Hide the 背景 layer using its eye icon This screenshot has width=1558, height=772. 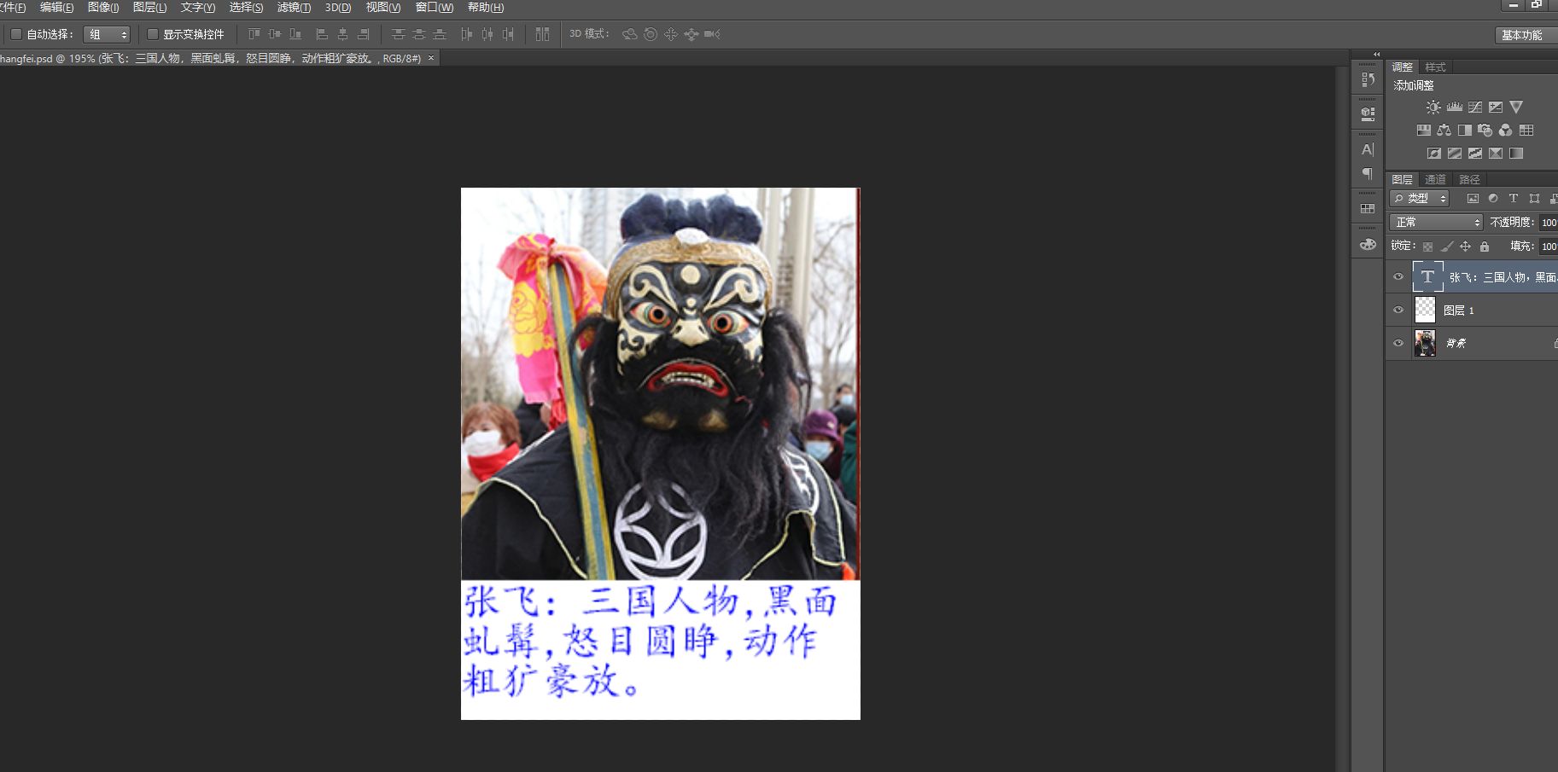pos(1398,343)
